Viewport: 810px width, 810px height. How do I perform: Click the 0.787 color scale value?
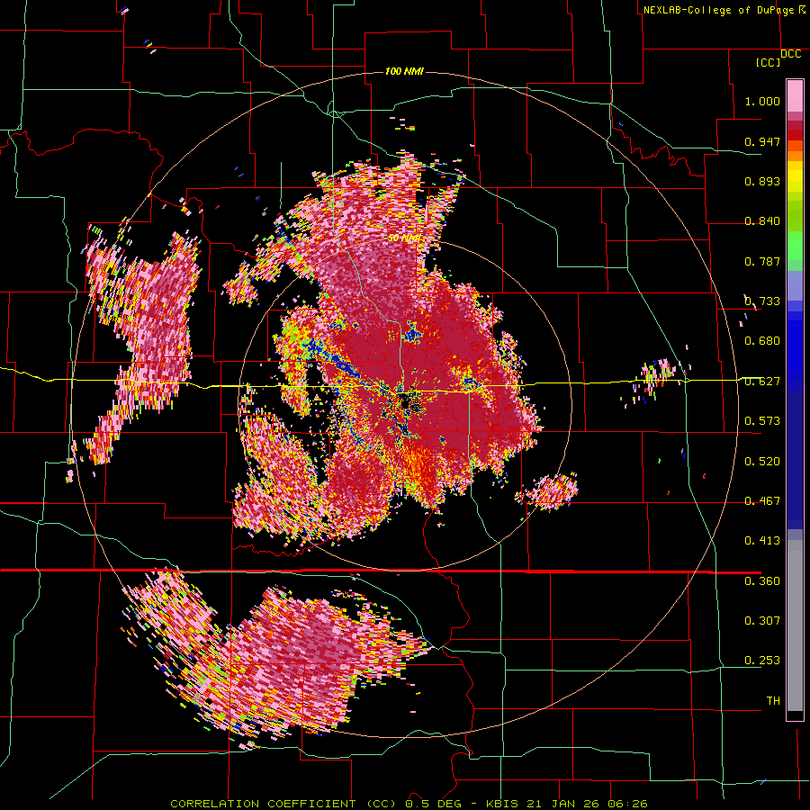tap(762, 261)
